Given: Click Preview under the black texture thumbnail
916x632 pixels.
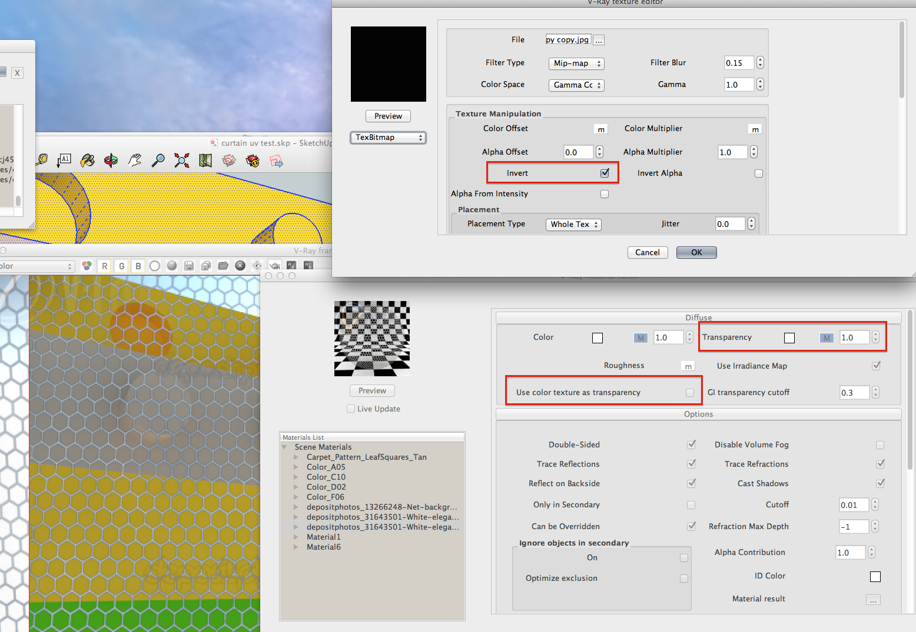Looking at the screenshot, I should 388,116.
